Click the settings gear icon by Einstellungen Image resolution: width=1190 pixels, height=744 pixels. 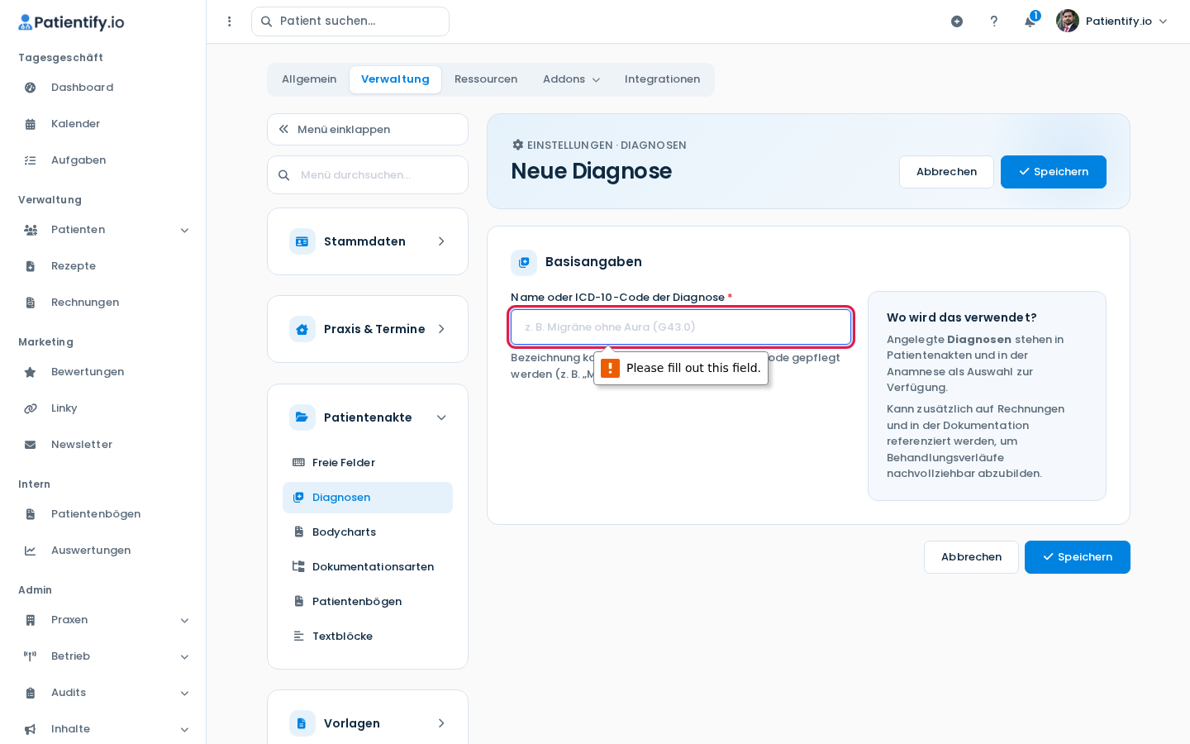click(518, 145)
